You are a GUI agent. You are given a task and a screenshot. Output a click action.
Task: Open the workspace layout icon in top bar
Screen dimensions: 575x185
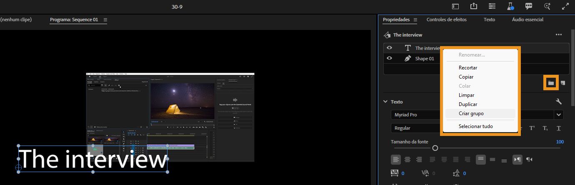(x=455, y=6)
